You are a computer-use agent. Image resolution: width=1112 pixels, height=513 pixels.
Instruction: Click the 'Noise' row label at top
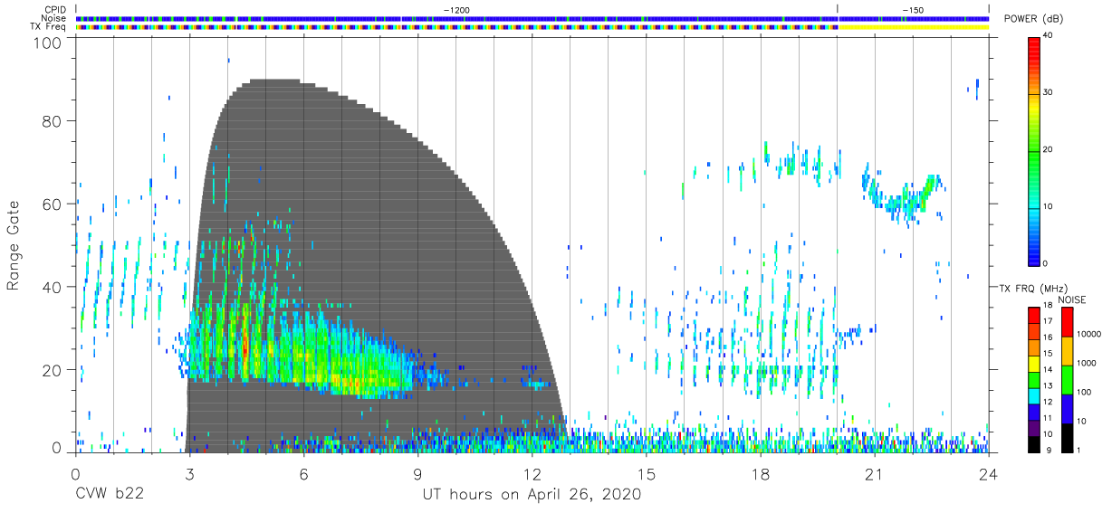(x=55, y=17)
